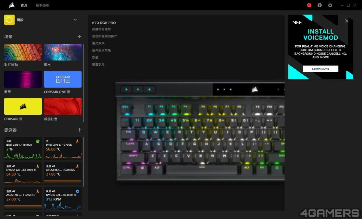Open 硬體按鍵指定操作 menu entry
This screenshot has width=362, height=219.
pos(104,36)
